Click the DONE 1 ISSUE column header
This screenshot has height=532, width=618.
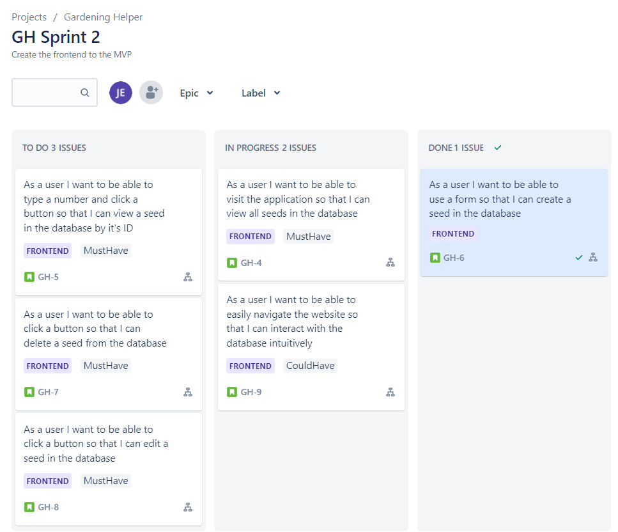click(456, 148)
